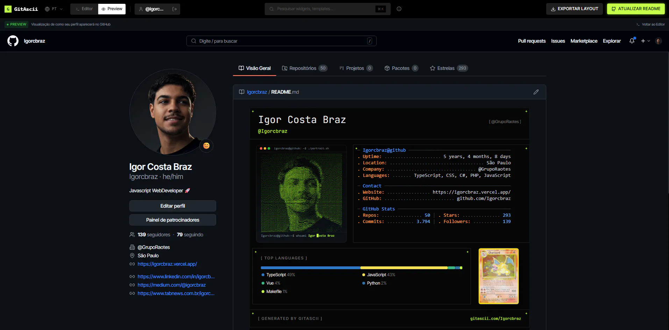Open the PT language dropdown
Screen dimensions: 669x330
click(54, 9)
